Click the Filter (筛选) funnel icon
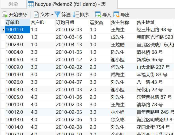 pyautogui.click(x=57, y=14)
